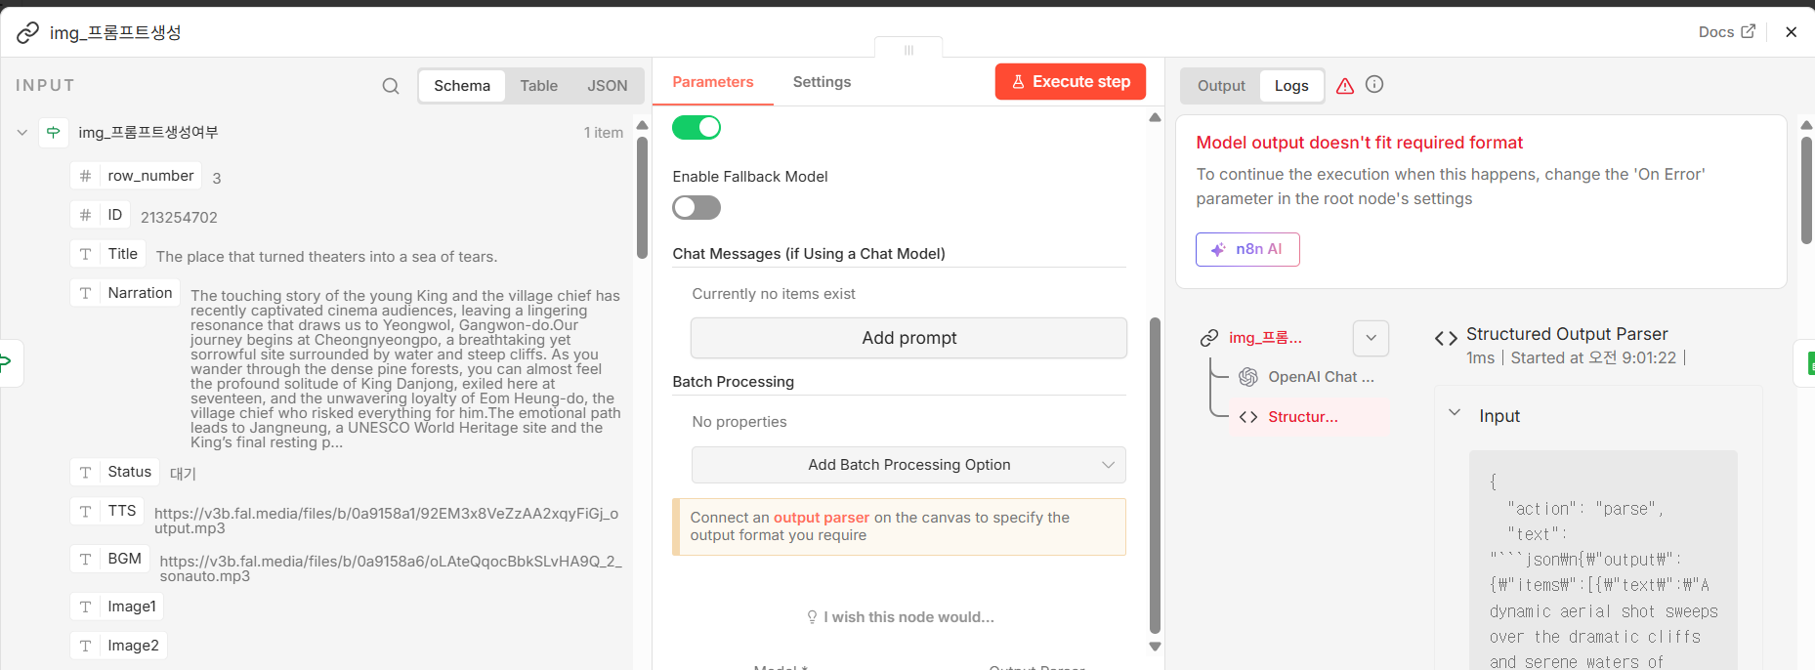Click the chain link icon next to node title
The width and height of the screenshot is (1815, 670).
(28, 33)
